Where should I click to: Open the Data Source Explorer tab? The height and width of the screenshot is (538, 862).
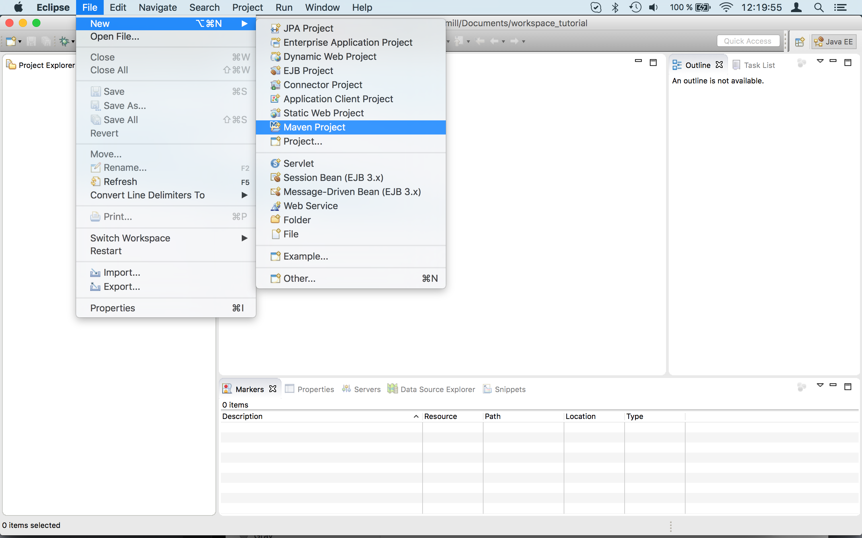point(431,389)
